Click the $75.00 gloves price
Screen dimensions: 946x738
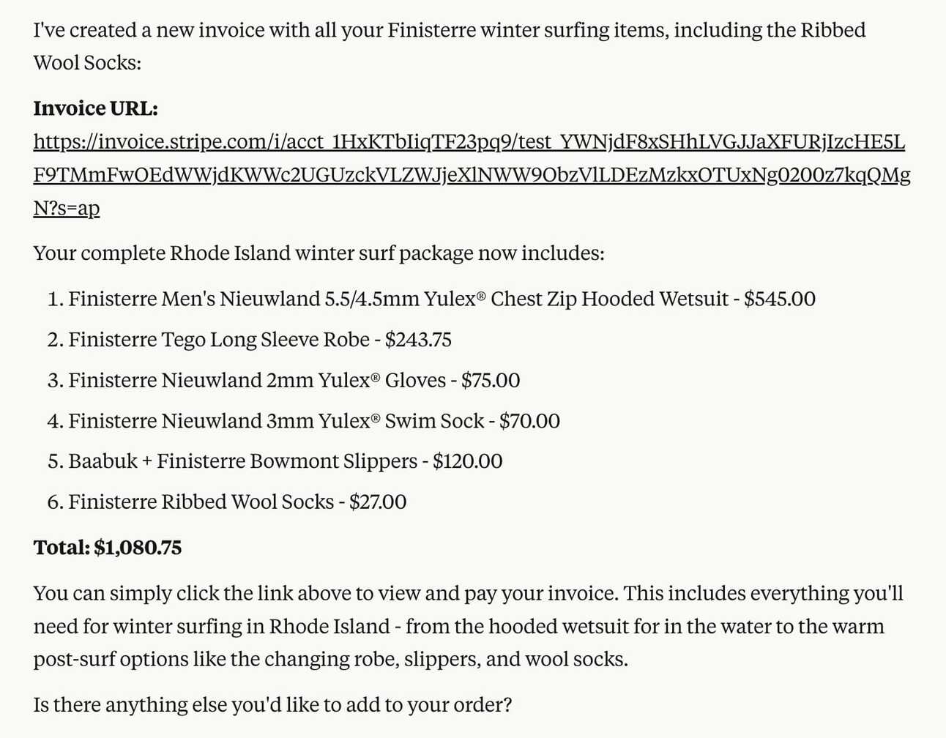click(491, 381)
